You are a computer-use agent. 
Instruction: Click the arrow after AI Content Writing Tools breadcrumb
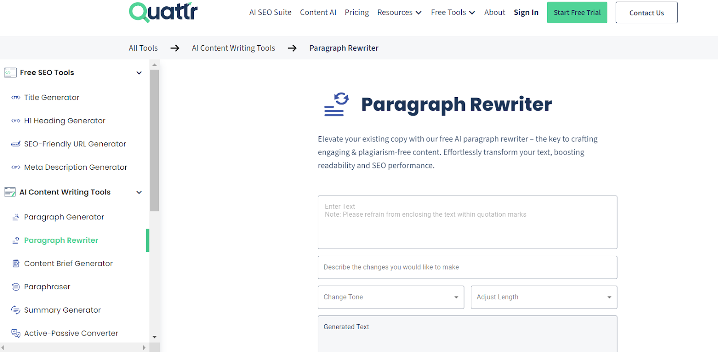[292, 48]
